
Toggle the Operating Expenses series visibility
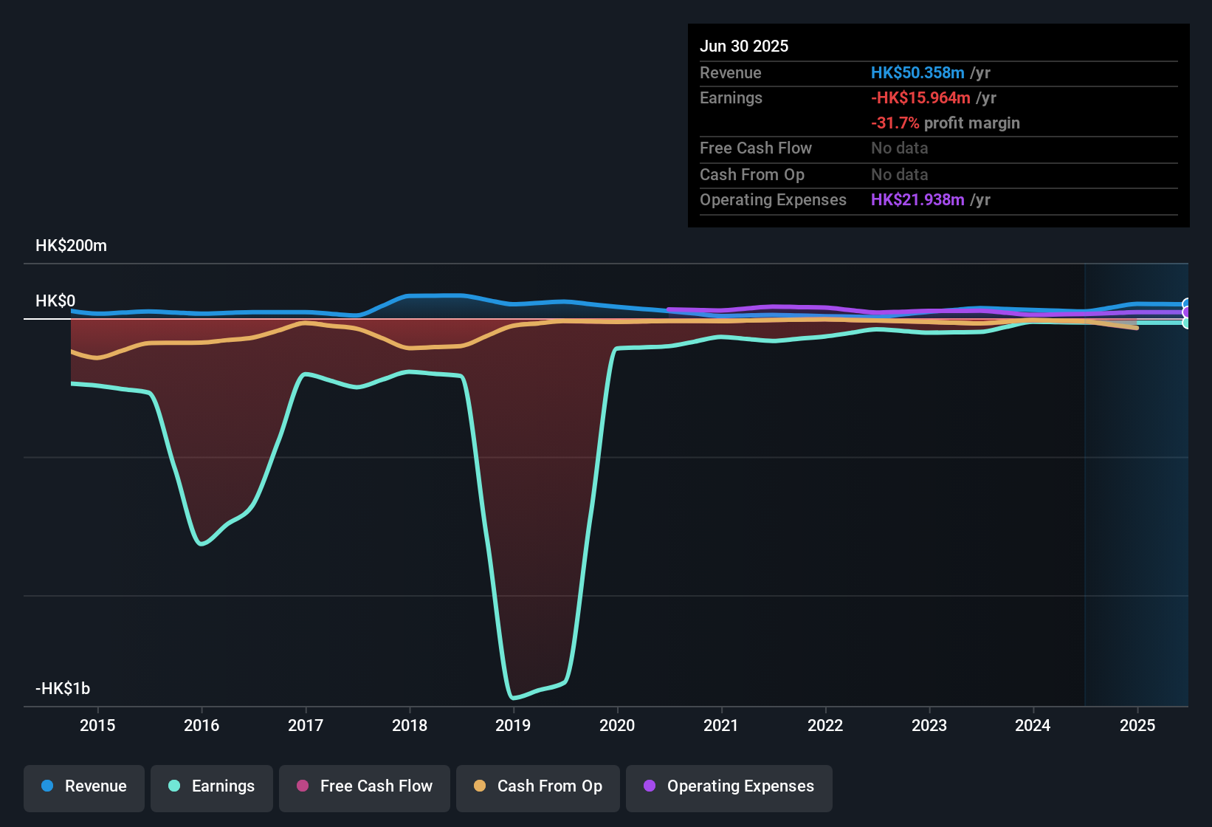click(x=729, y=786)
